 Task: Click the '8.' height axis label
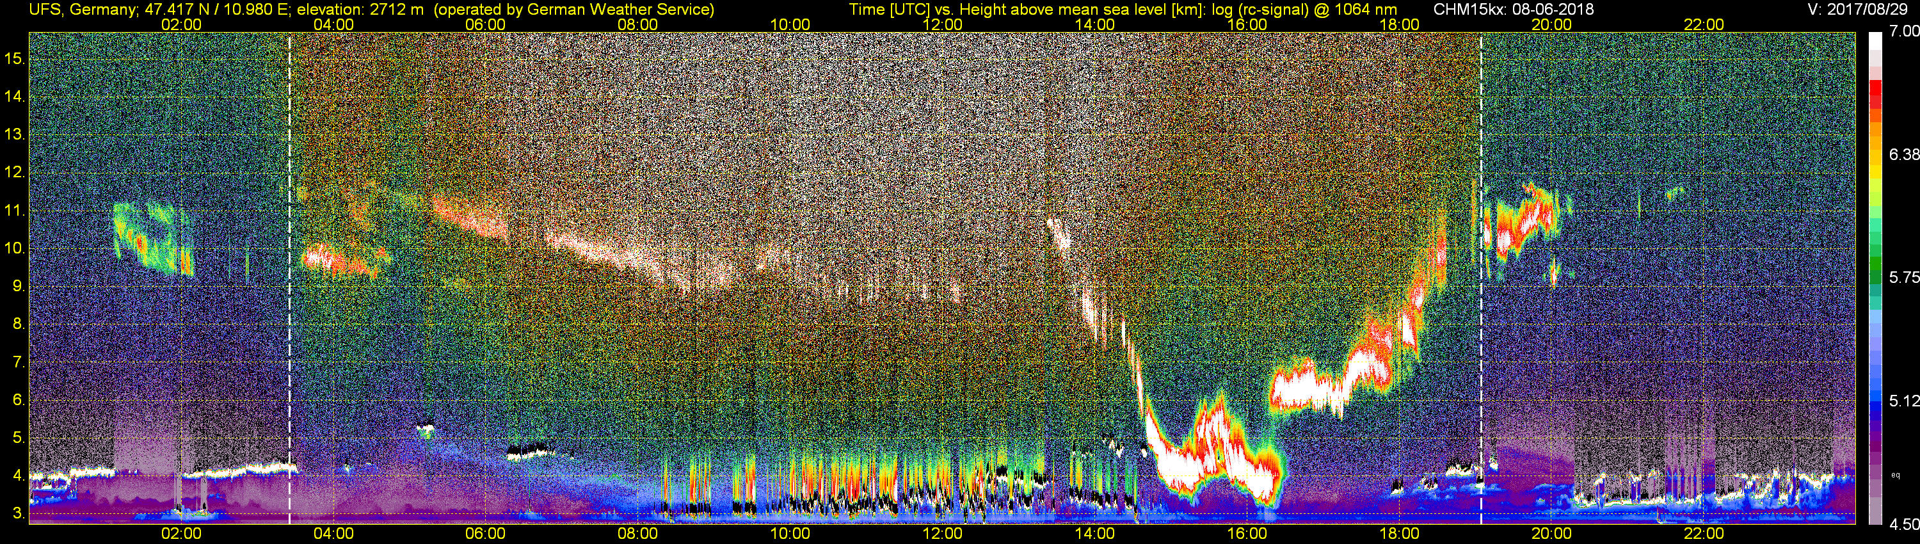(20, 324)
